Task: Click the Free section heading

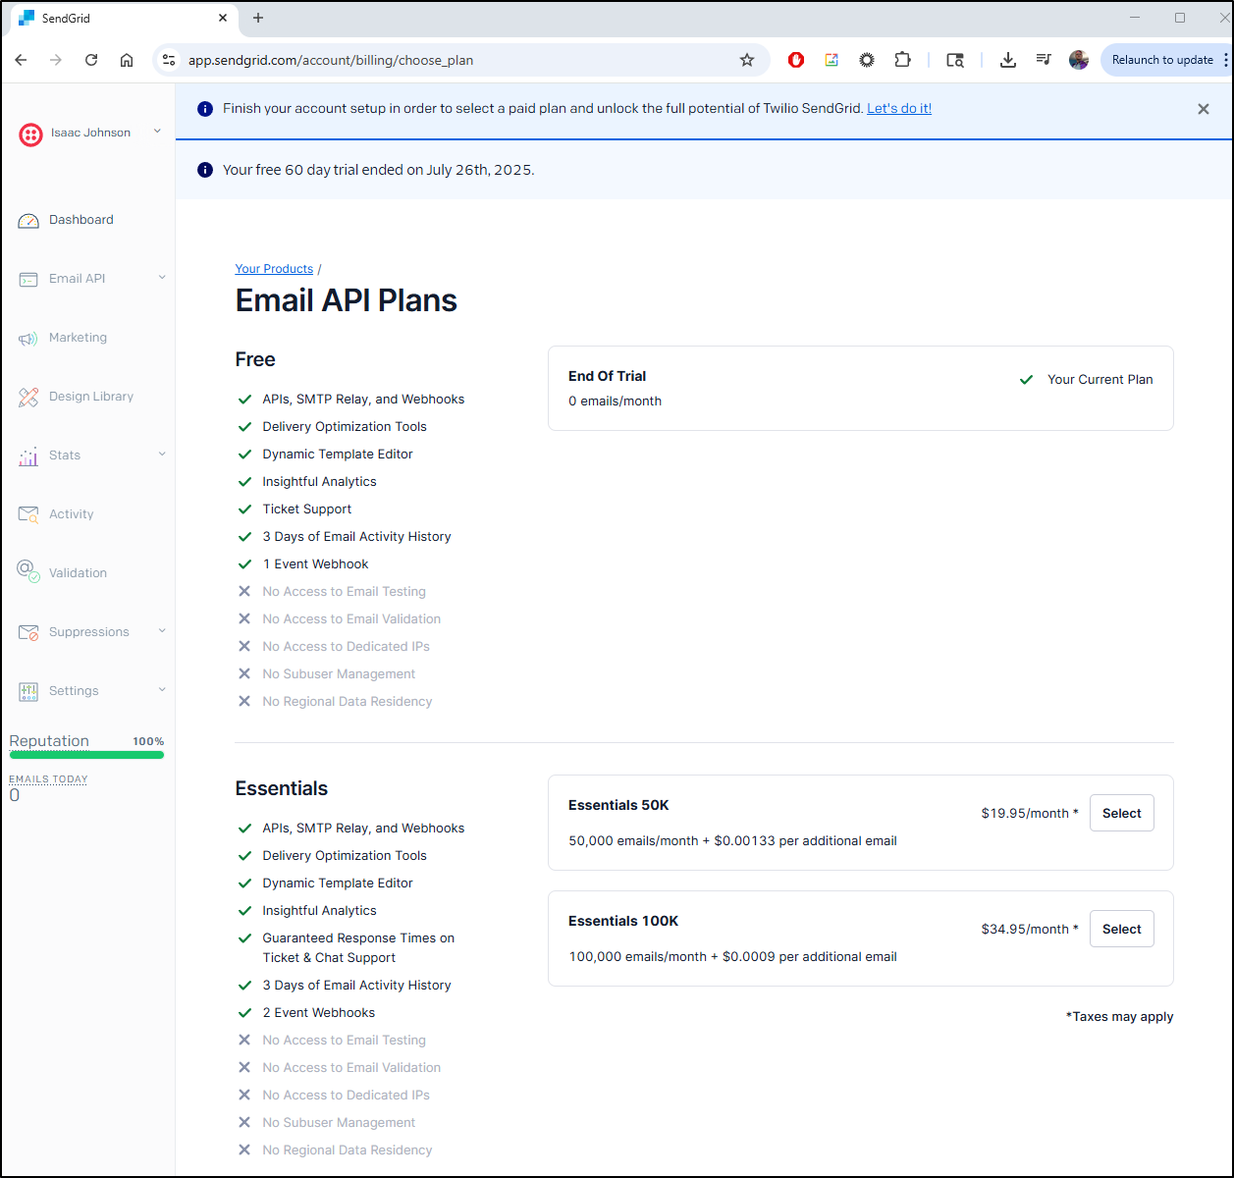Action: (x=254, y=359)
